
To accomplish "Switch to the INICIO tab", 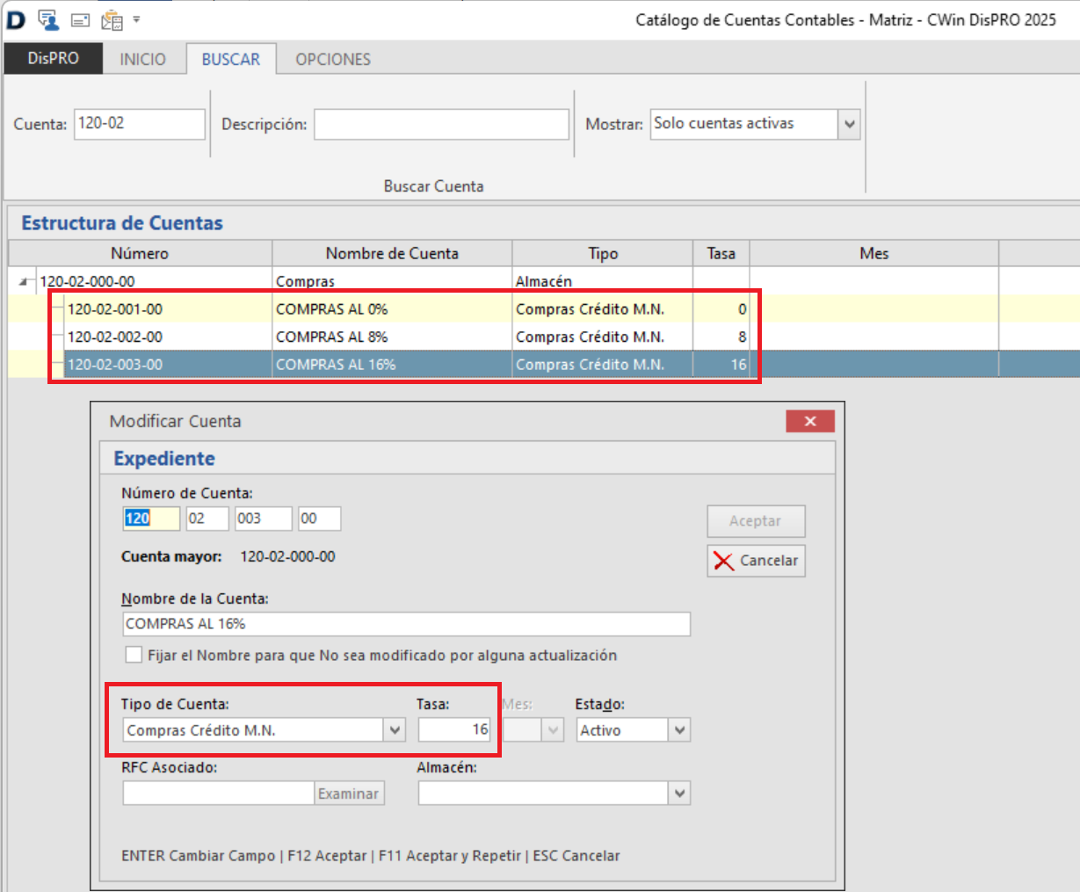I will 142,59.
